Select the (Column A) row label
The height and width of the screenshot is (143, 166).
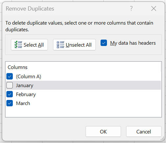click(x=29, y=77)
